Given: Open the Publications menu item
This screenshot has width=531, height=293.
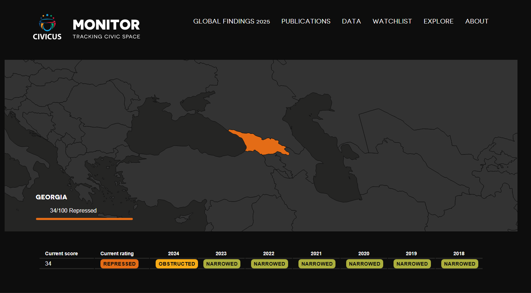Looking at the screenshot, I should click(x=306, y=21).
